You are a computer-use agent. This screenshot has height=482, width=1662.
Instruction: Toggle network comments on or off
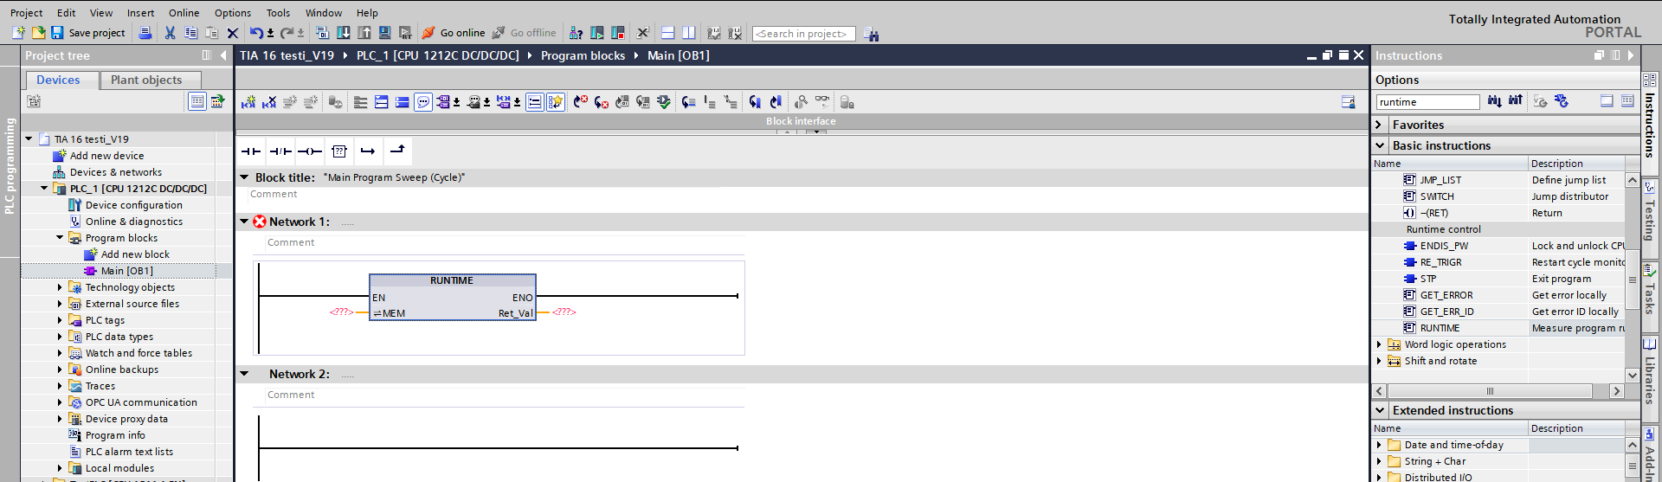535,102
